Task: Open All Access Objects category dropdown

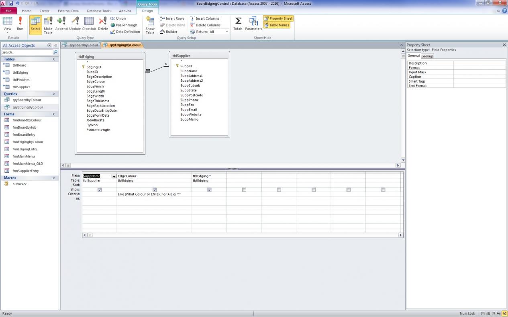Action: click(x=49, y=45)
